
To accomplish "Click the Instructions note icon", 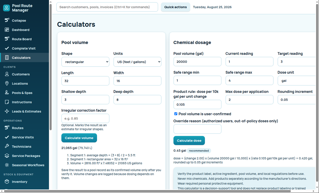I will 7,102.
